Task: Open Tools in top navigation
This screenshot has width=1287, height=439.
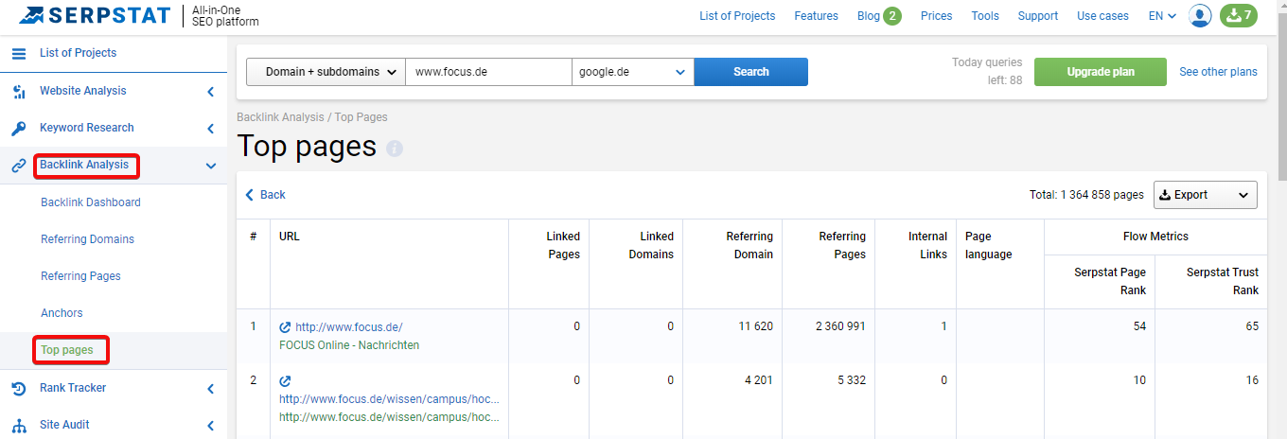Action: [985, 16]
